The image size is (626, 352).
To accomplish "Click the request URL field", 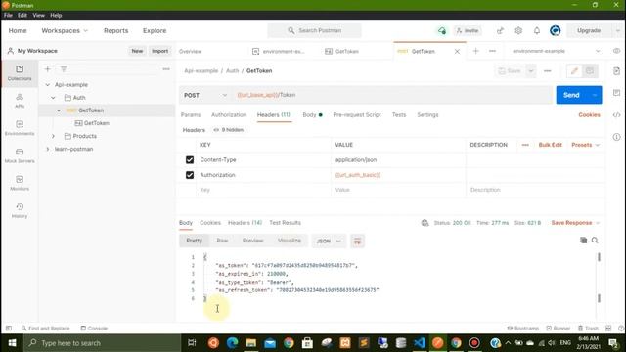I will coord(392,95).
